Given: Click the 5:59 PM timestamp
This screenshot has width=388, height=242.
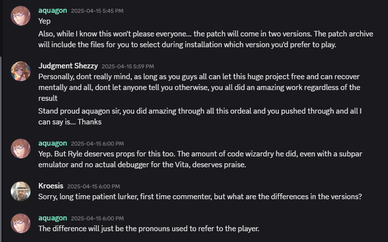Looking at the screenshot, I should (x=128, y=66).
